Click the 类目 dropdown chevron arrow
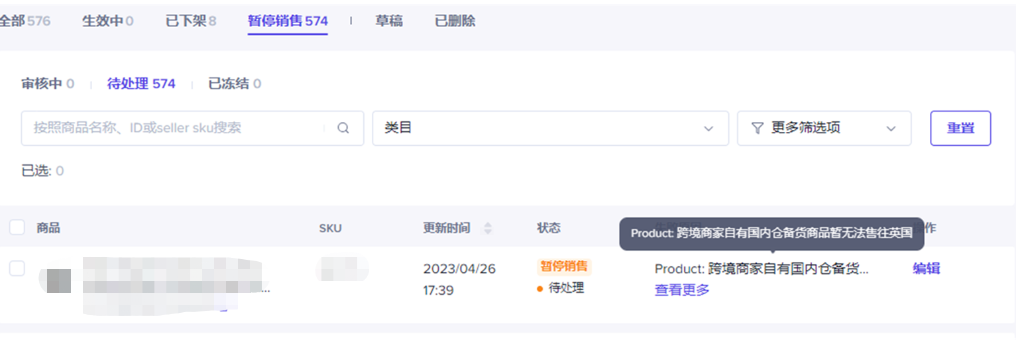 708,129
